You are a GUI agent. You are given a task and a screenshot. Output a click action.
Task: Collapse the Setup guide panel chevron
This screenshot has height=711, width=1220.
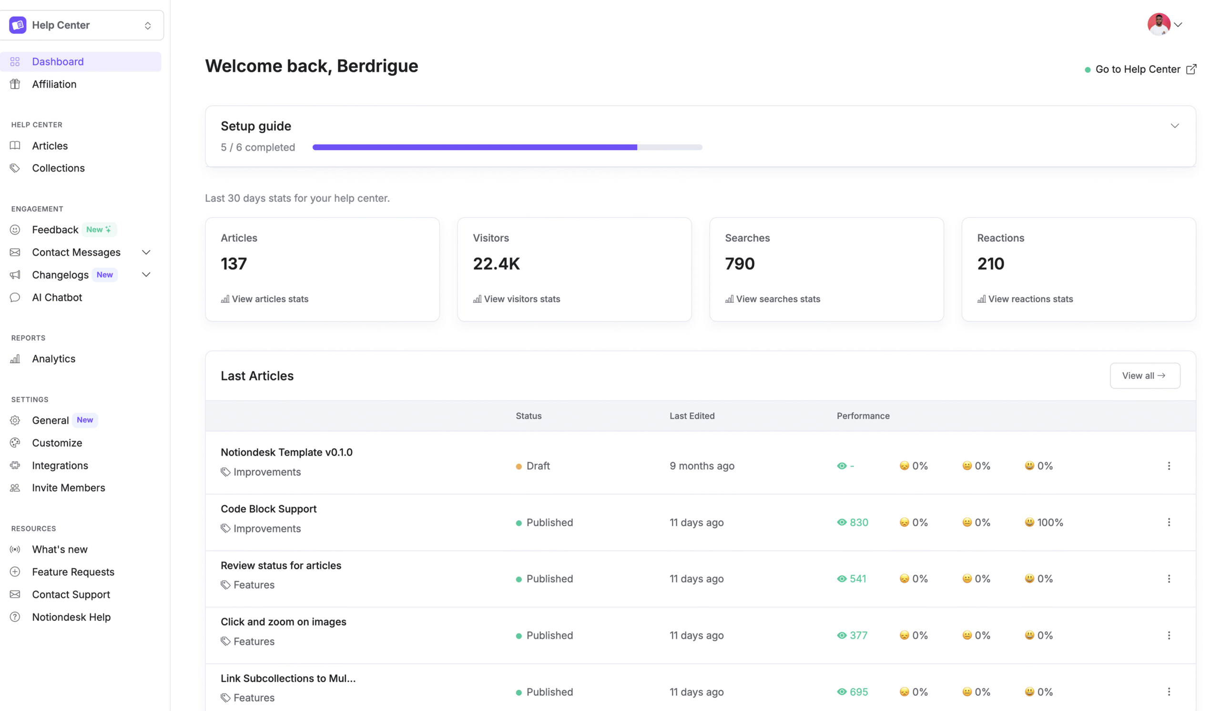point(1175,126)
